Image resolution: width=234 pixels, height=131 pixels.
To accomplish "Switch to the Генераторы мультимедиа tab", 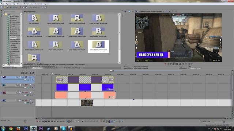I will pos(72,68).
